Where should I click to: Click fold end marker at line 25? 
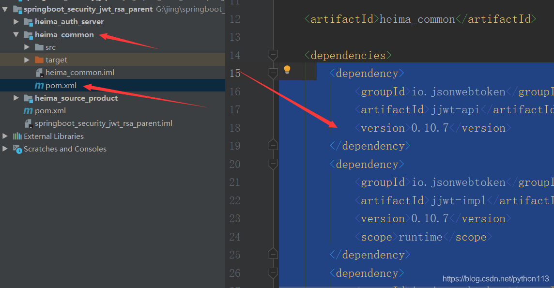point(273,254)
